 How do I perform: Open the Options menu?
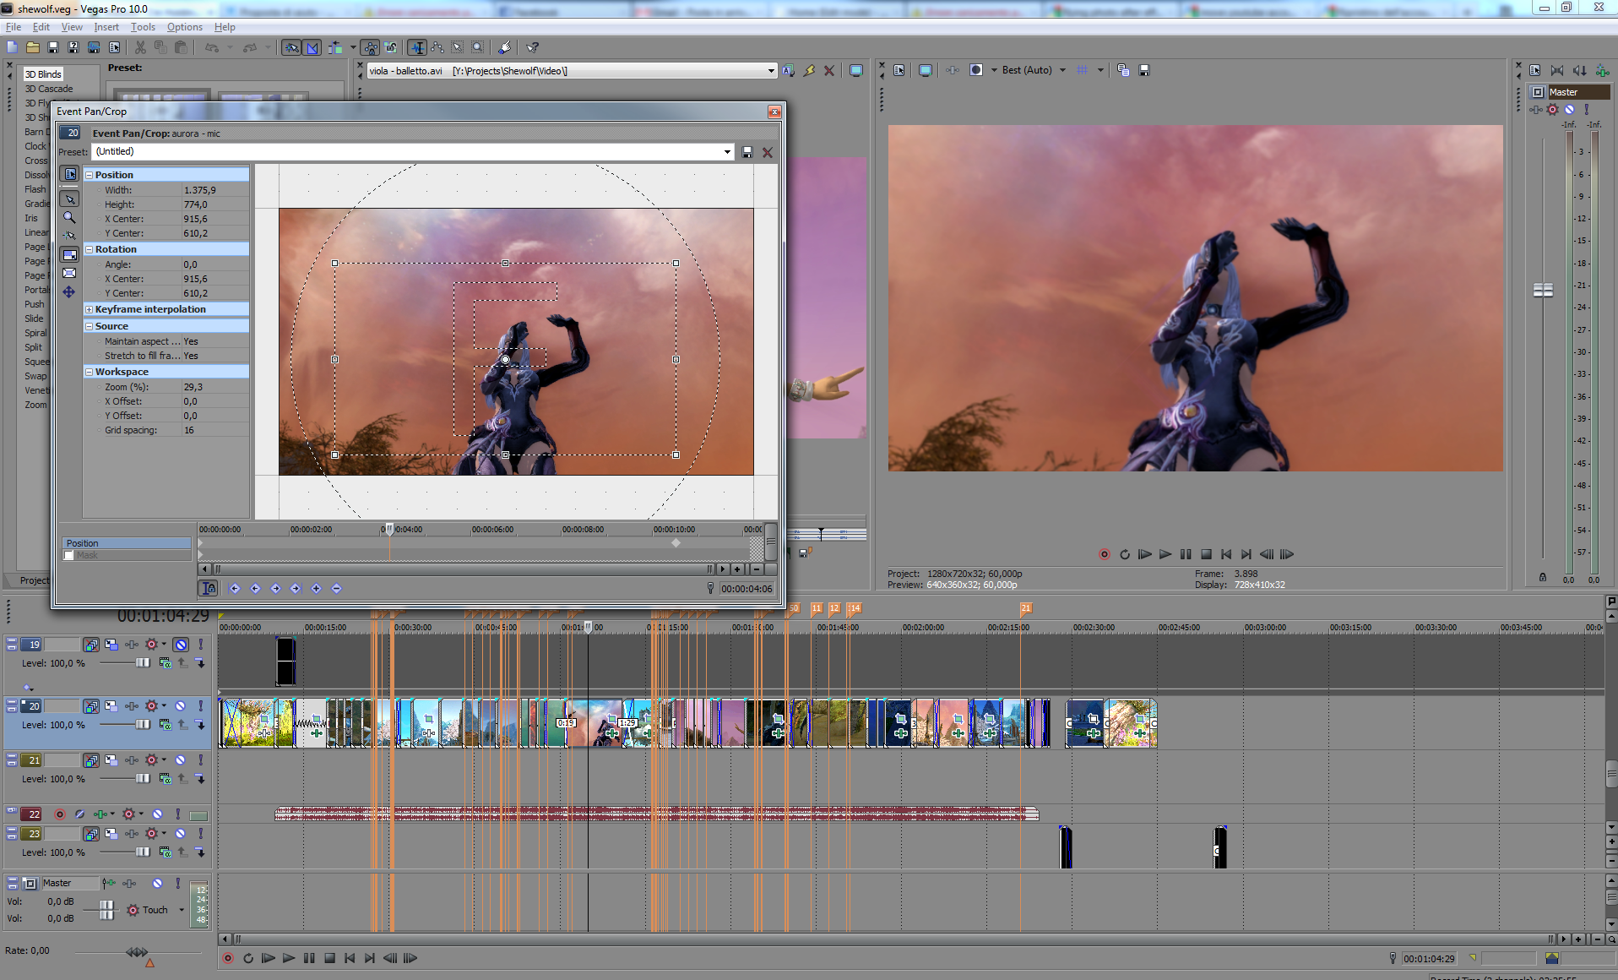tap(185, 27)
